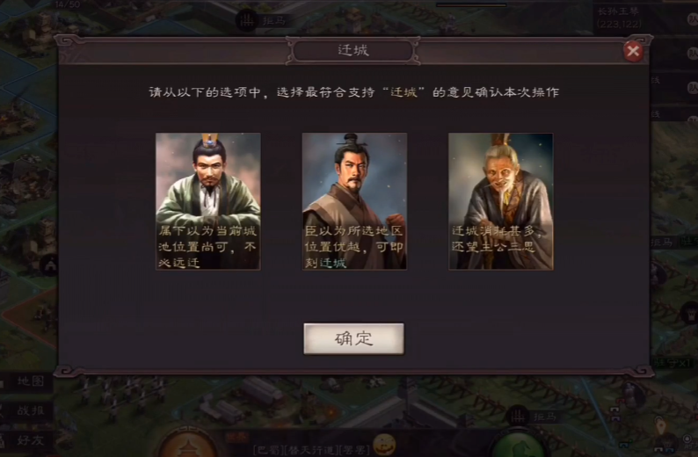The width and height of the screenshot is (698, 457).
Task: Tap the tent icon on left edge
Action: tap(50, 265)
